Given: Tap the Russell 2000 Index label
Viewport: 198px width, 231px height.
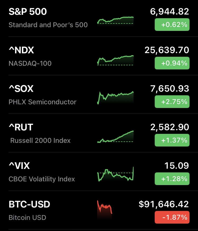Looking at the screenshot, I should pos(40,140).
